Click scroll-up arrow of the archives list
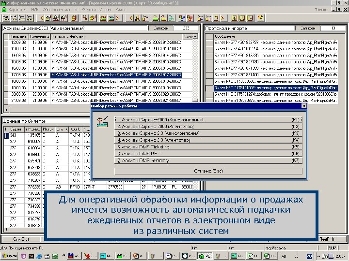This screenshot has height=261, width=349. [195, 36]
